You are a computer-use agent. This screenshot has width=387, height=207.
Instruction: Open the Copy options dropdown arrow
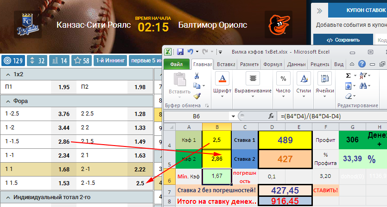pyautogui.click(x=203, y=85)
